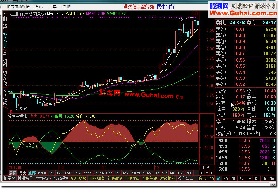This screenshot has height=189, width=279.
Task: Open the 细 tab in quote panel
Action: tap(234, 179)
